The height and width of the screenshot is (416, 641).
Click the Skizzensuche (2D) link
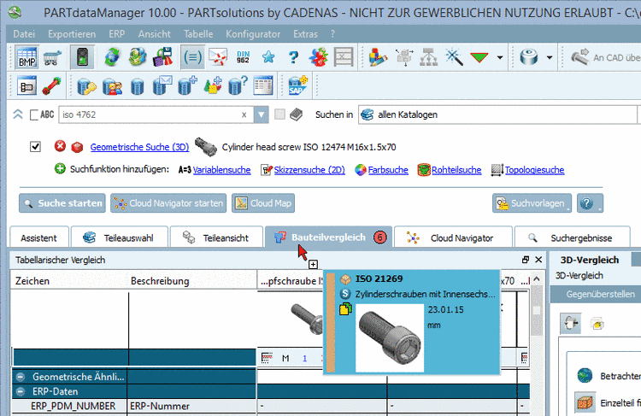(309, 170)
